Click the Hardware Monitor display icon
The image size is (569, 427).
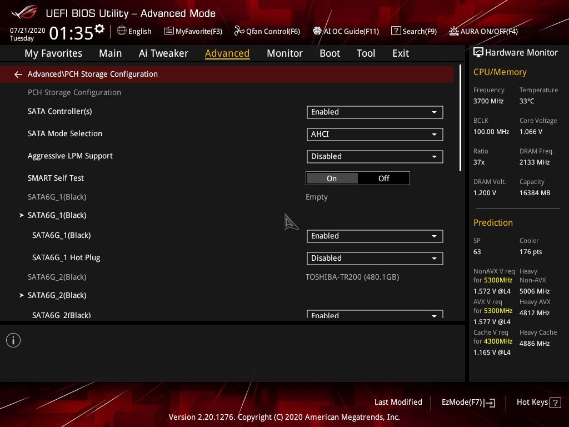[478, 53]
